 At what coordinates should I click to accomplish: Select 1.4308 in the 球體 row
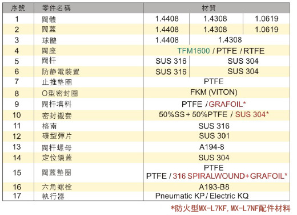coord(230,40)
